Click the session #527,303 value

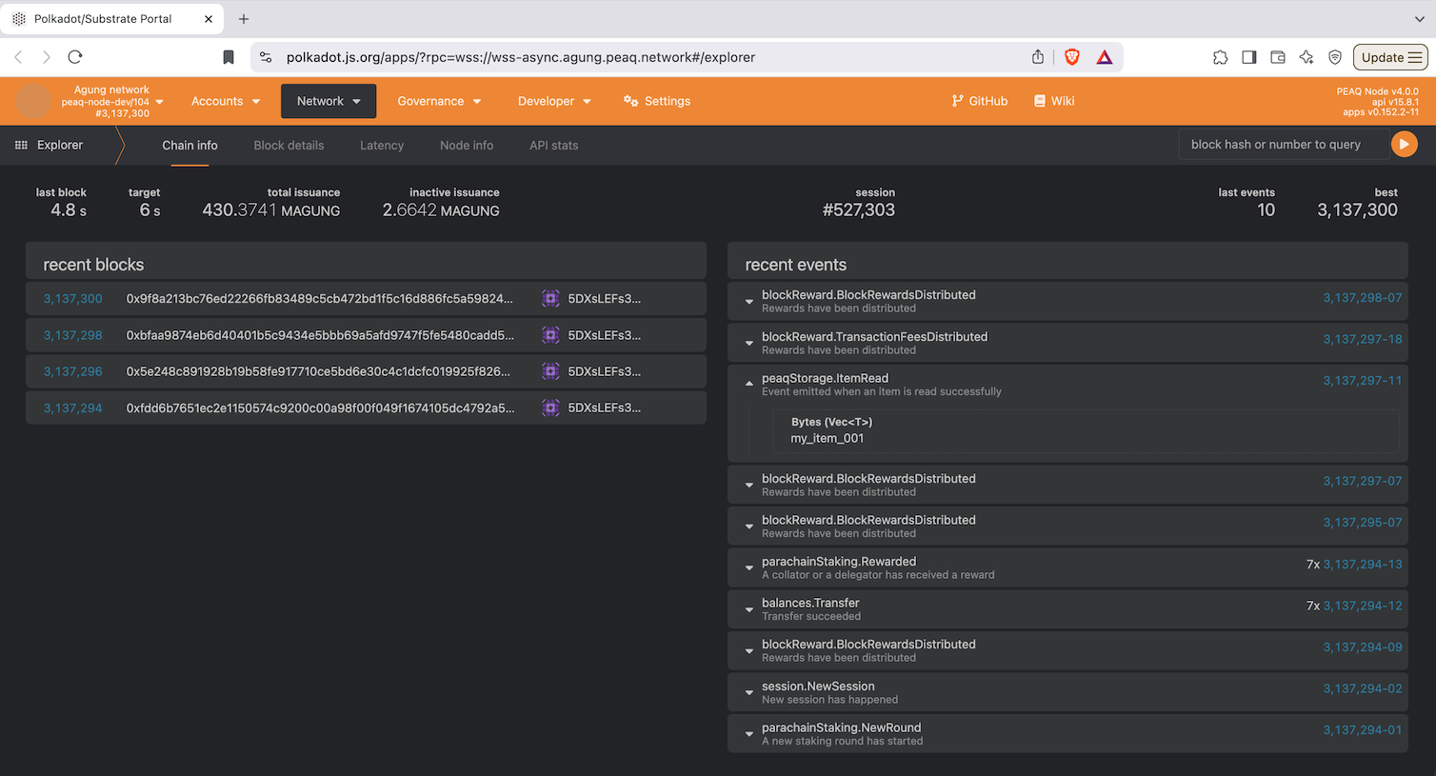pos(859,210)
